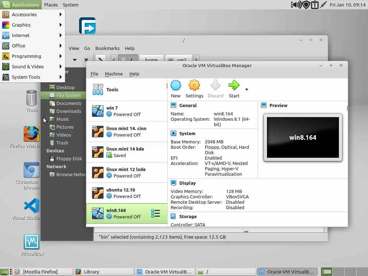Click the Display section header

187,183
